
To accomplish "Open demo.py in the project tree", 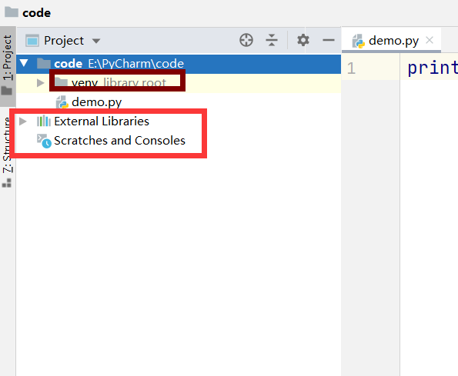I will coord(96,102).
